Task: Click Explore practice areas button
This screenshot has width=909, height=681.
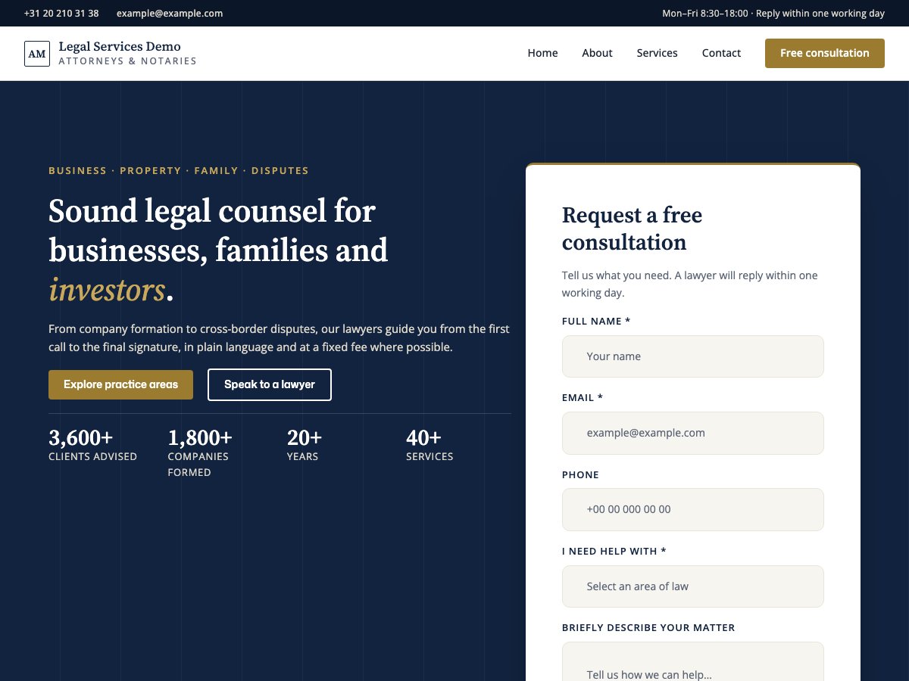Action: click(x=120, y=384)
